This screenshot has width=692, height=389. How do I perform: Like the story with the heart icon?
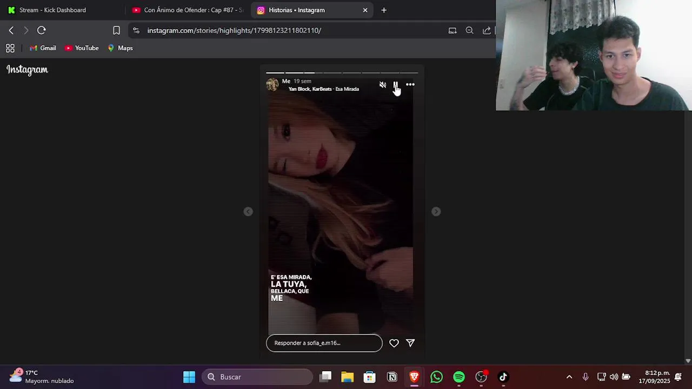pos(394,343)
